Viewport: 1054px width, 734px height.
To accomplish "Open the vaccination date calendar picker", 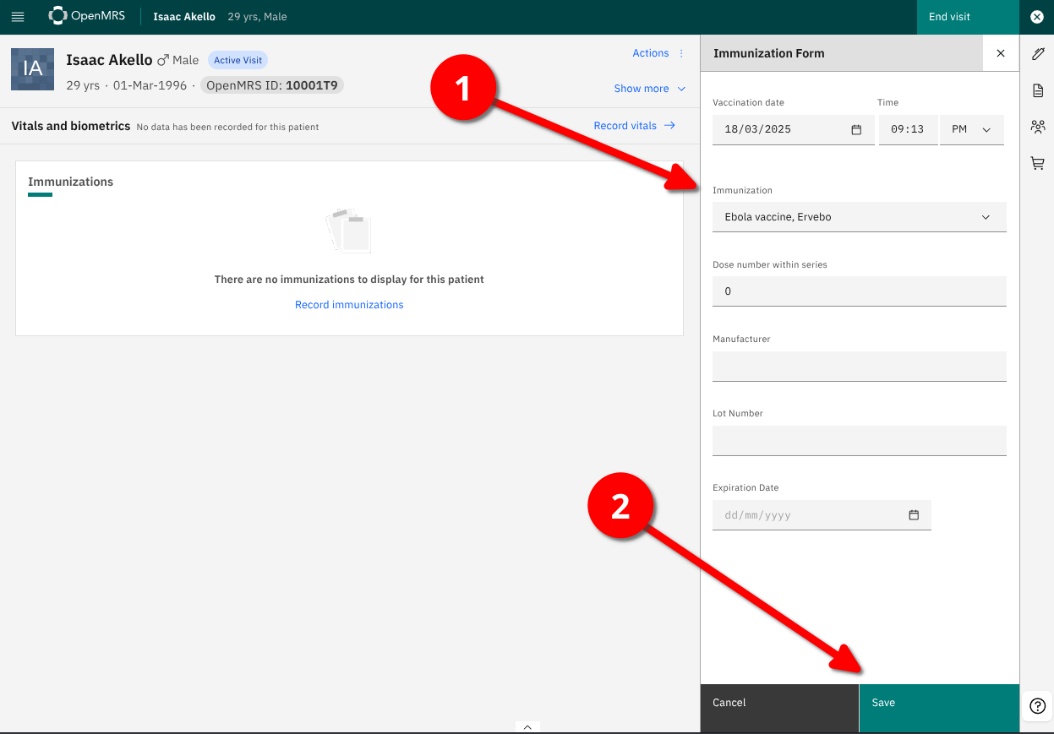I will click(x=856, y=130).
